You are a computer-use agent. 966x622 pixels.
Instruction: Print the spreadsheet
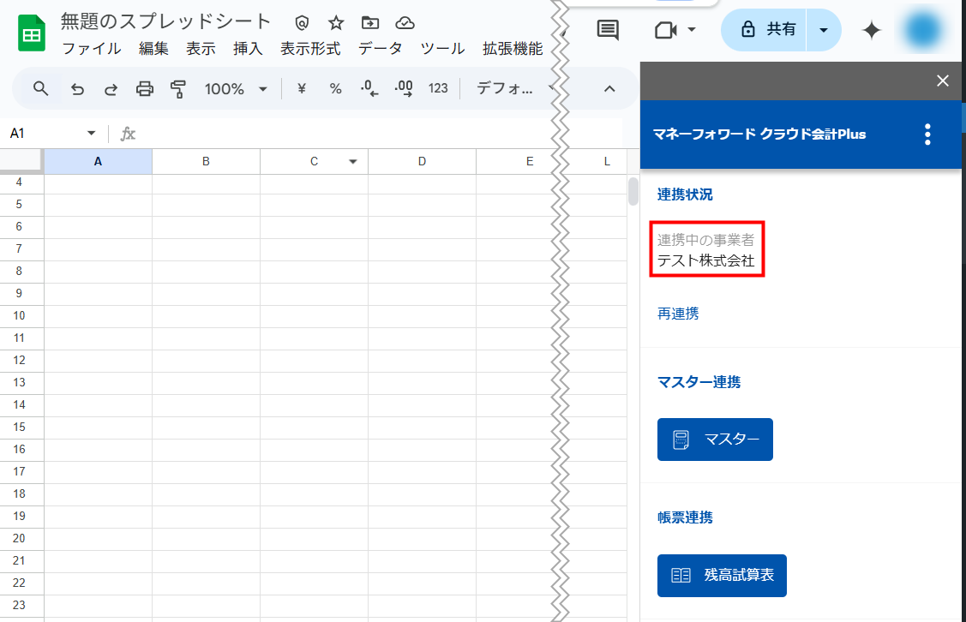[x=145, y=89]
